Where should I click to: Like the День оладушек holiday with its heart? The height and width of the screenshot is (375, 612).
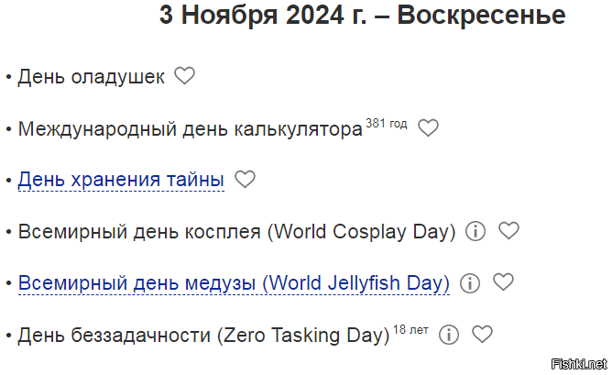pyautogui.click(x=184, y=75)
